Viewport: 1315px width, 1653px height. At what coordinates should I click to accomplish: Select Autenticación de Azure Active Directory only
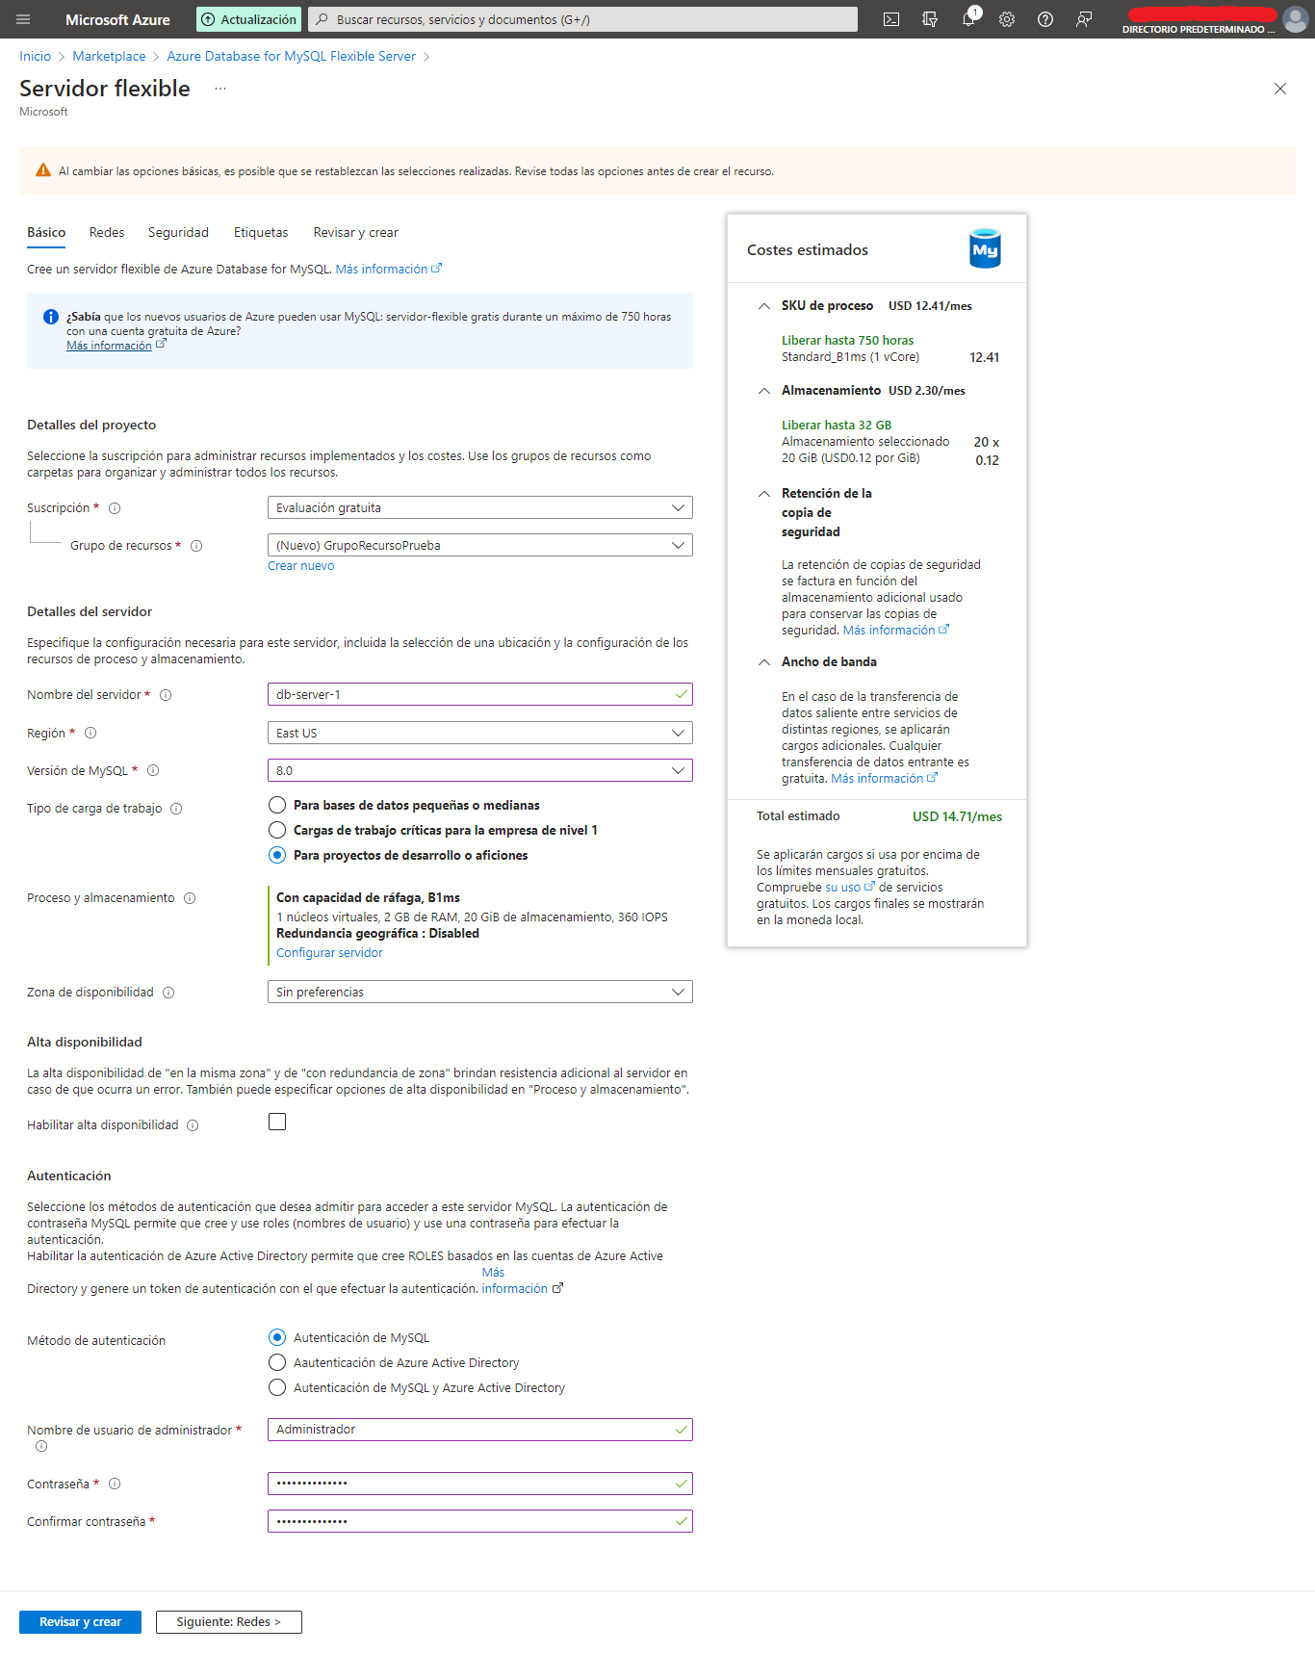pyautogui.click(x=277, y=1362)
